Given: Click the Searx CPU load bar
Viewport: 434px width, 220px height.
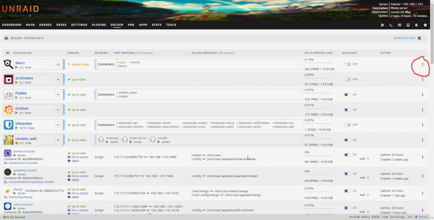Looking at the screenshot, I should [x=318, y=64].
